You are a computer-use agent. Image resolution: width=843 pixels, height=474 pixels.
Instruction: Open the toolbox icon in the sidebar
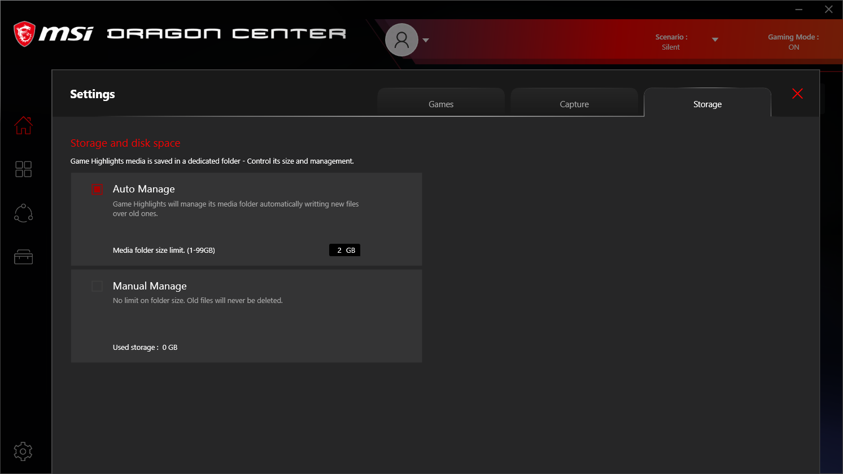point(23,257)
